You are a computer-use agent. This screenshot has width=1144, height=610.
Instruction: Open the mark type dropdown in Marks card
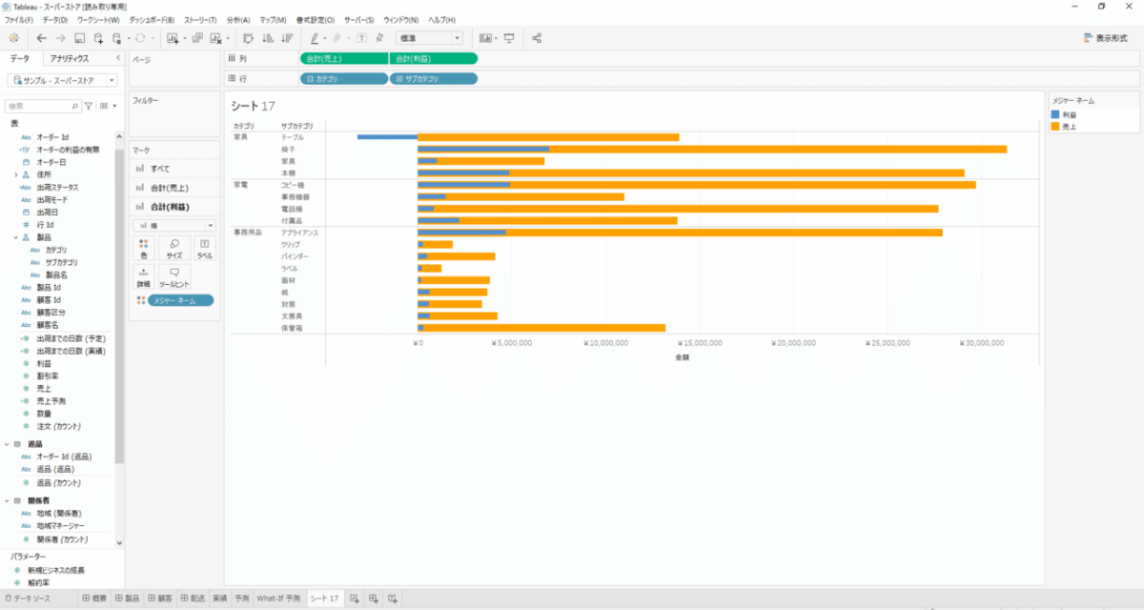pyautogui.click(x=174, y=225)
